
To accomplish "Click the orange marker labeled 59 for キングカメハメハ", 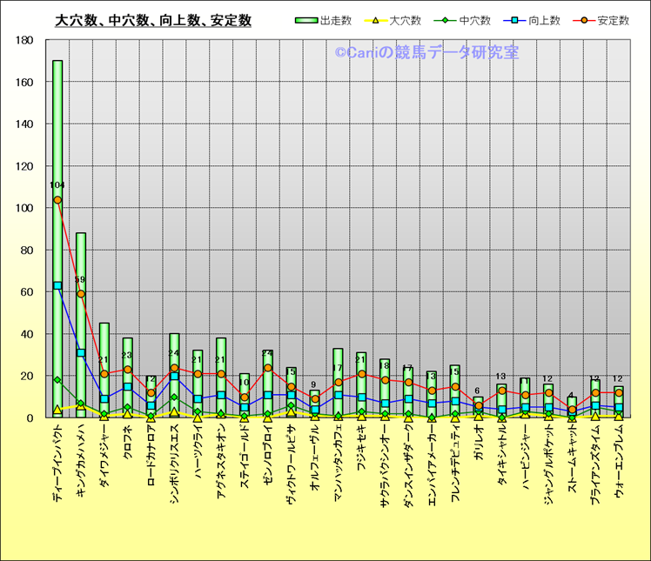I will click(x=81, y=294).
